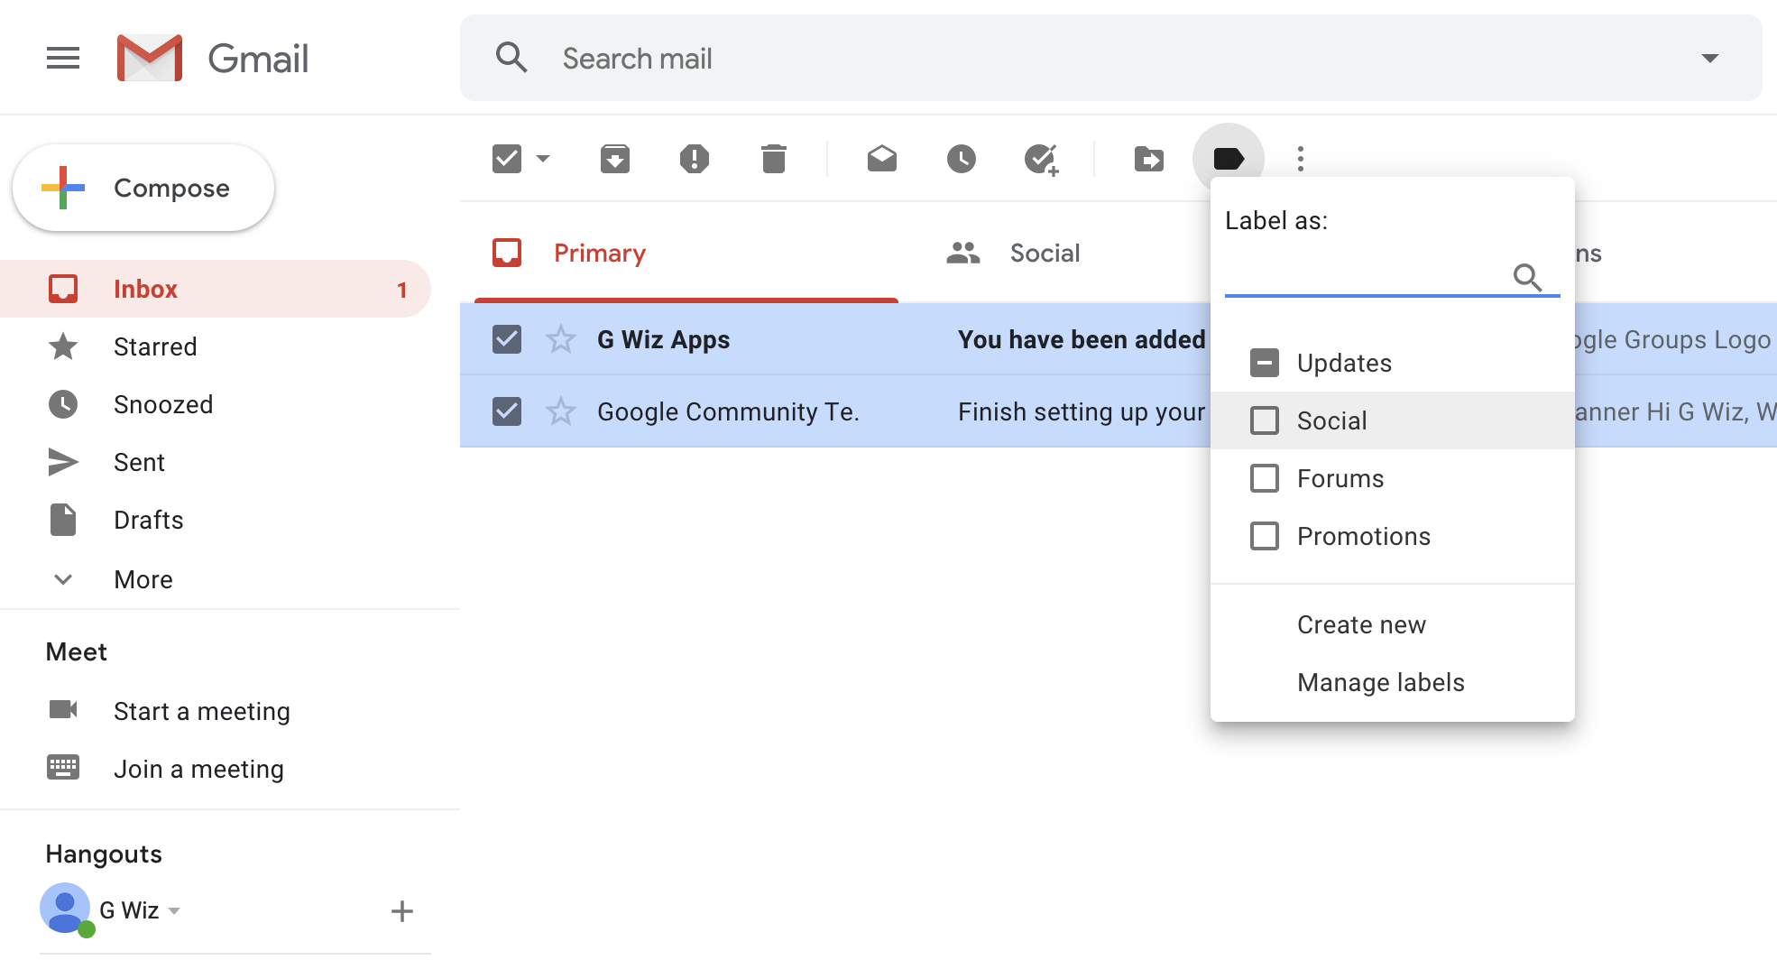Click the search magnifier icon
The width and height of the screenshot is (1777, 960).
511,58
